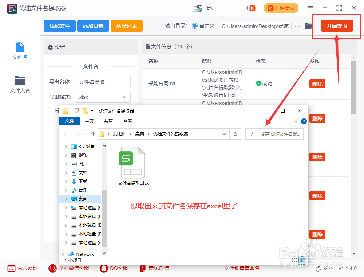Click the 添加文件 button
The width and height of the screenshot is (364, 277).
[60, 26]
